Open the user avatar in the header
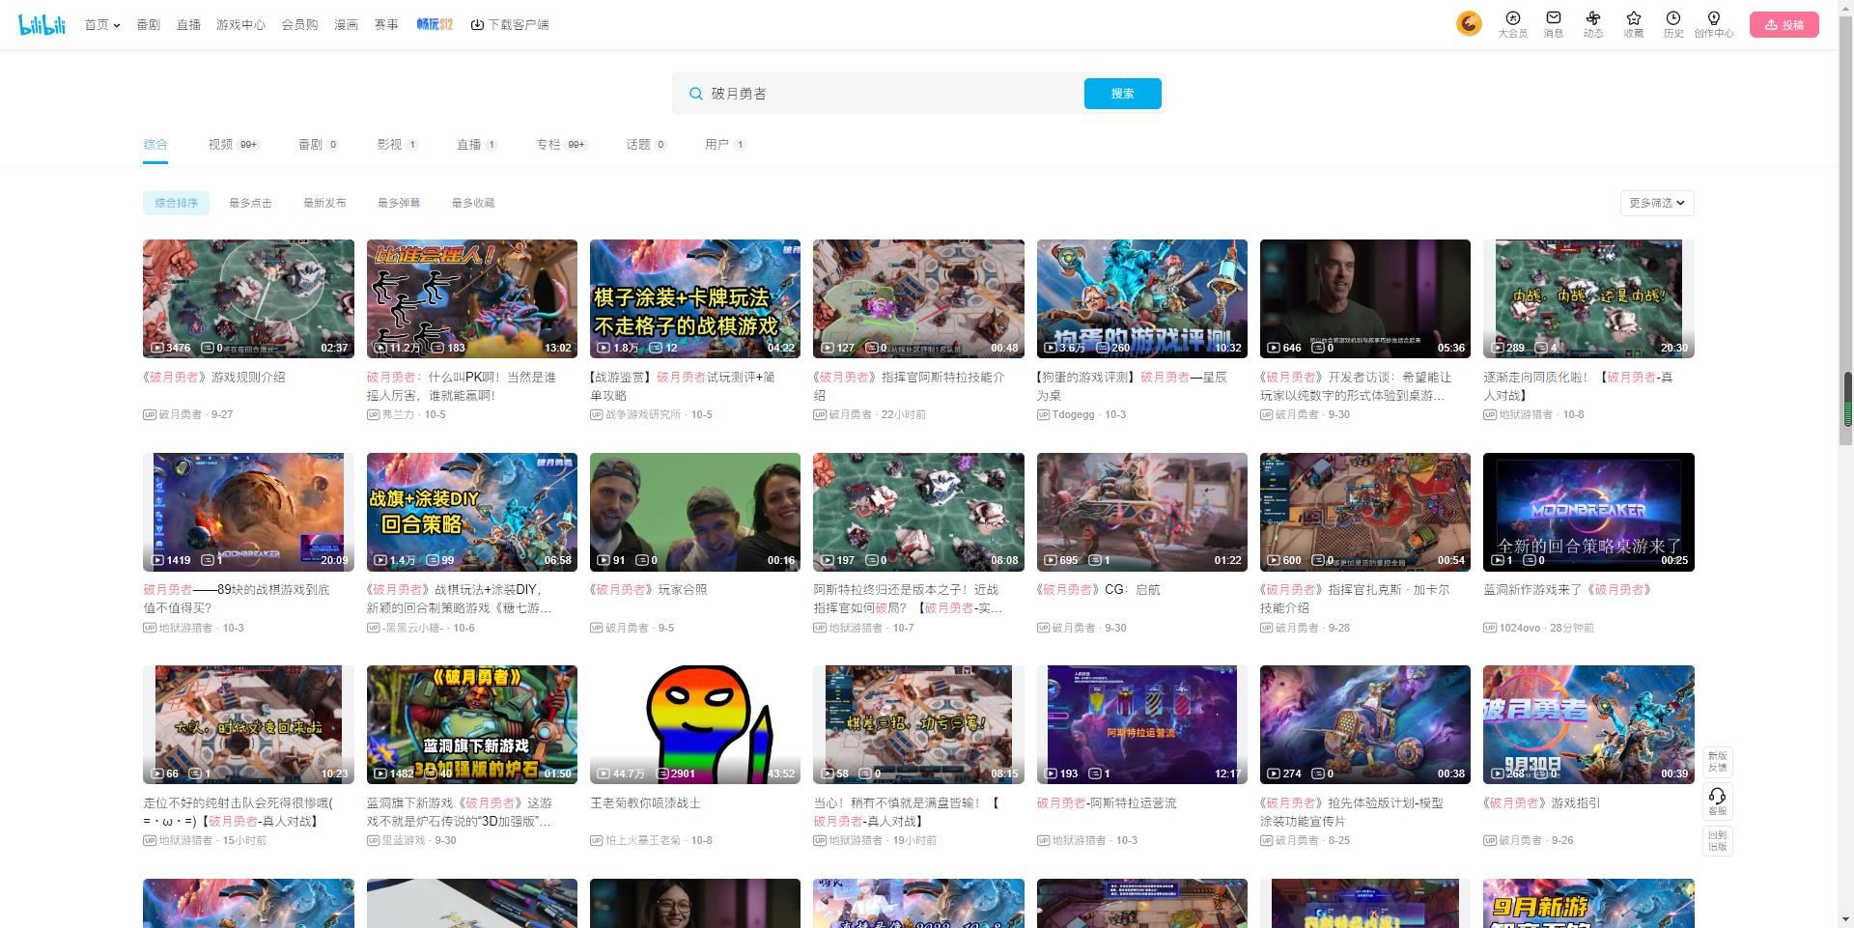The image size is (1854, 928). (x=1469, y=23)
